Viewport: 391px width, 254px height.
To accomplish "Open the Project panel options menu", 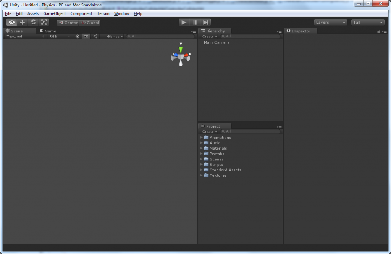I will [279, 127].
